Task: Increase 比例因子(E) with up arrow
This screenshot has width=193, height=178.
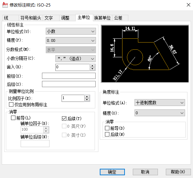Action: click(x=87, y=96)
